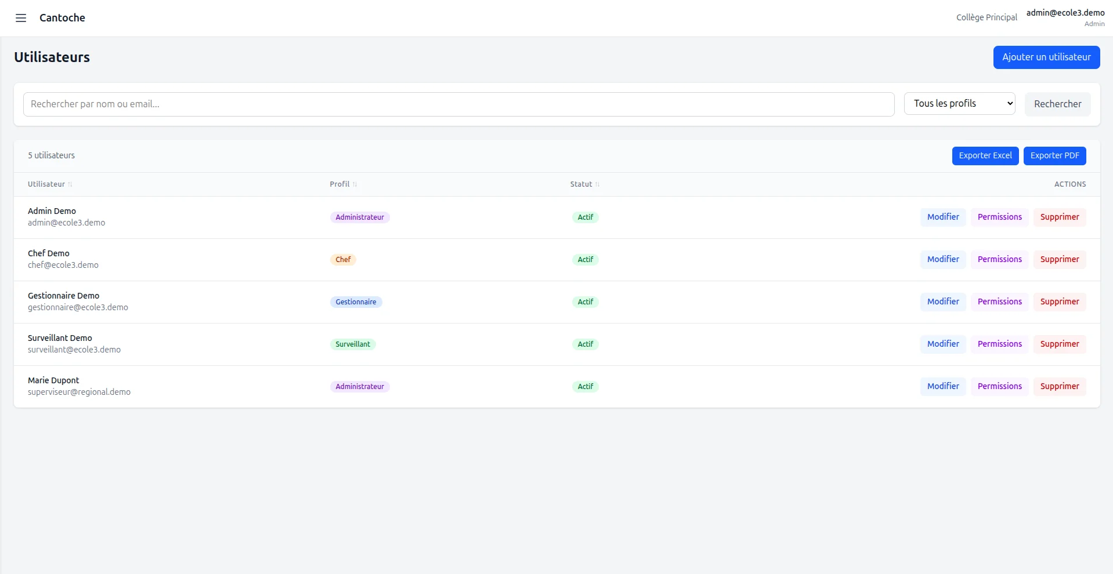Delete the Marie Dupont user
1113x574 pixels.
pos(1059,387)
